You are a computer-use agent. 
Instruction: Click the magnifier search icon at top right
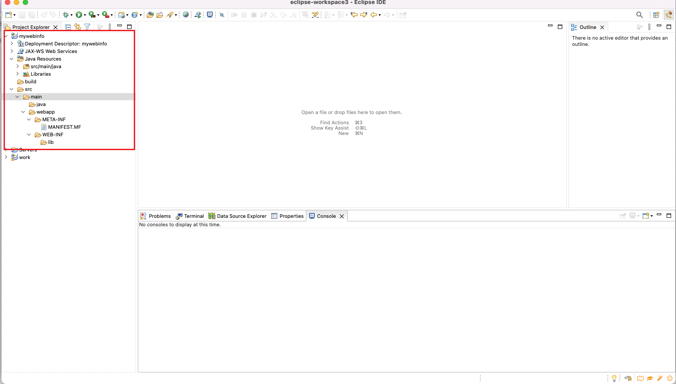[x=639, y=15]
